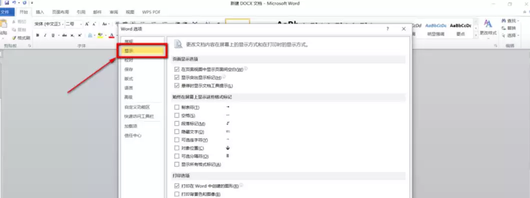The image size is (530, 198).
Task: Click the help question mark in Word Options
Action: click(x=388, y=29)
